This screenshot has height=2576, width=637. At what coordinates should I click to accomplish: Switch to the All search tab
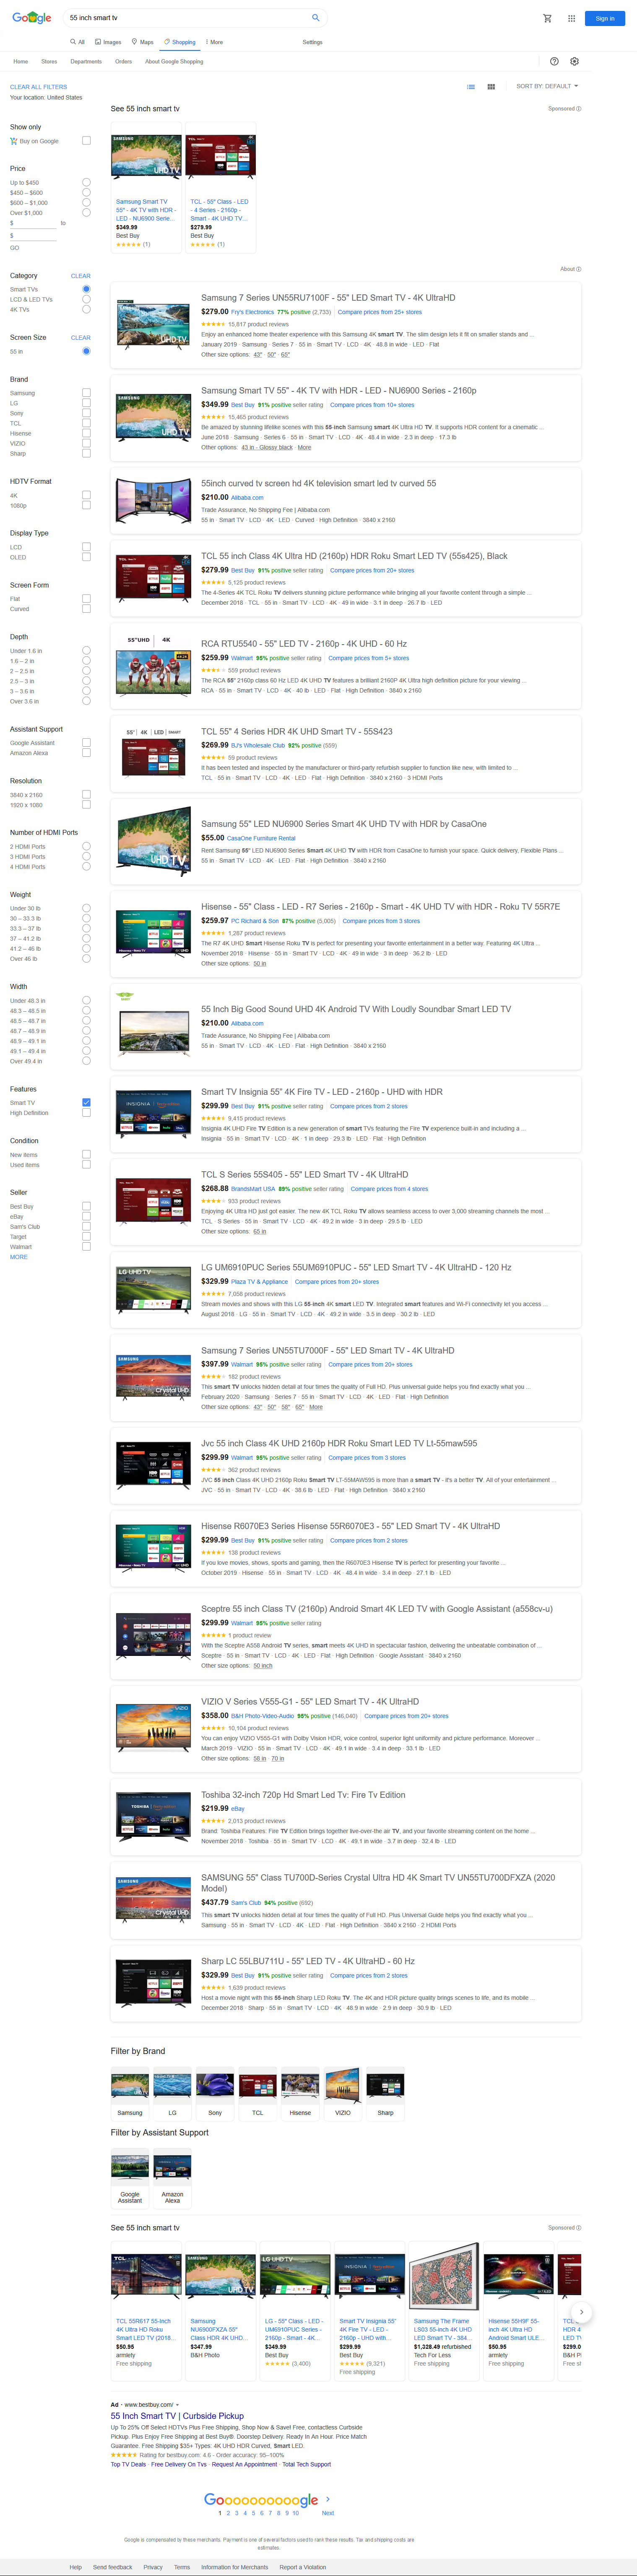click(x=78, y=42)
